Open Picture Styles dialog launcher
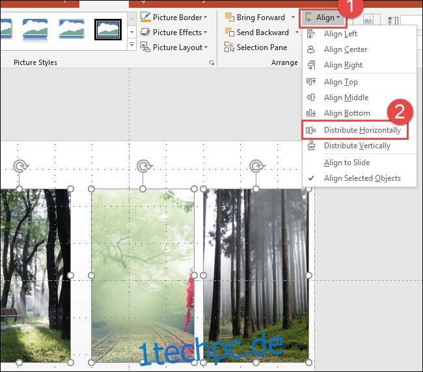 211,63
